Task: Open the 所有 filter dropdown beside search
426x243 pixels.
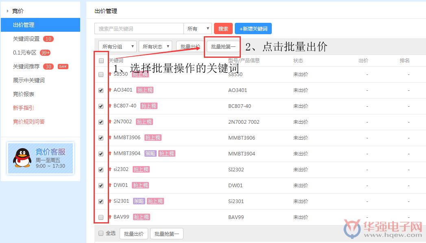Action: pos(198,28)
